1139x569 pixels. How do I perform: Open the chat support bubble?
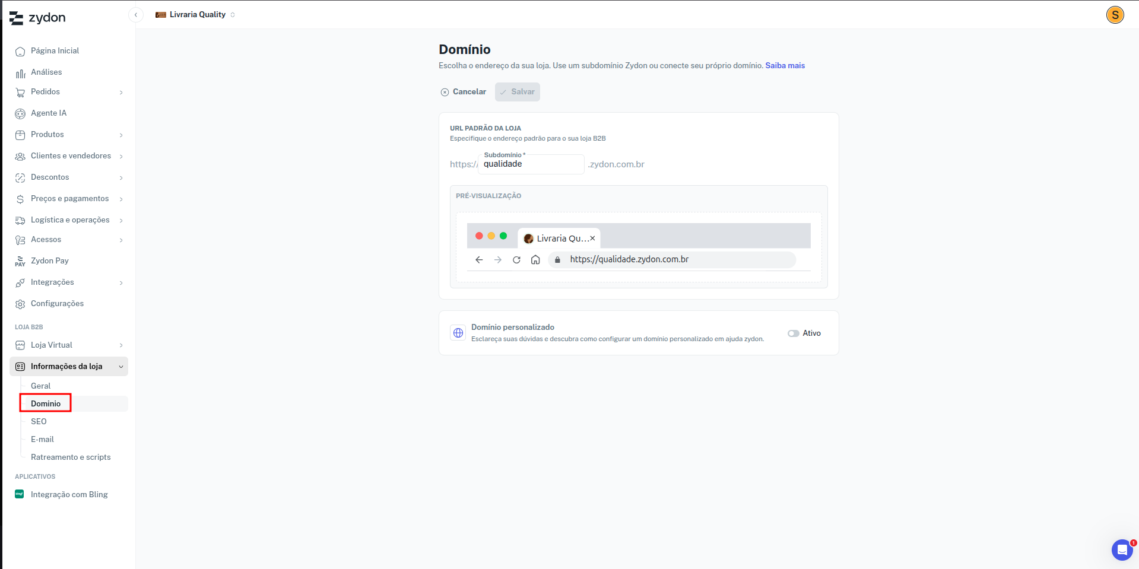[1122, 550]
